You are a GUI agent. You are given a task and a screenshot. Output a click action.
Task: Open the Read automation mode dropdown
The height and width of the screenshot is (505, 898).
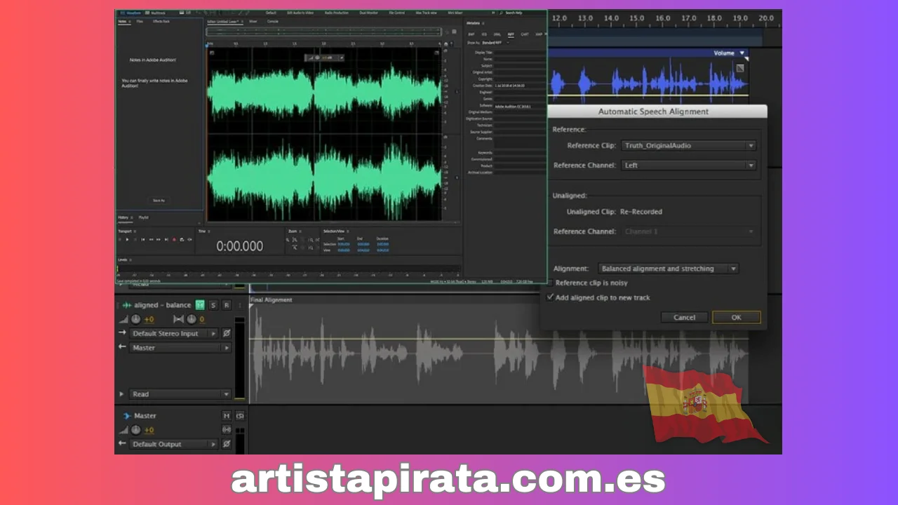tap(180, 394)
